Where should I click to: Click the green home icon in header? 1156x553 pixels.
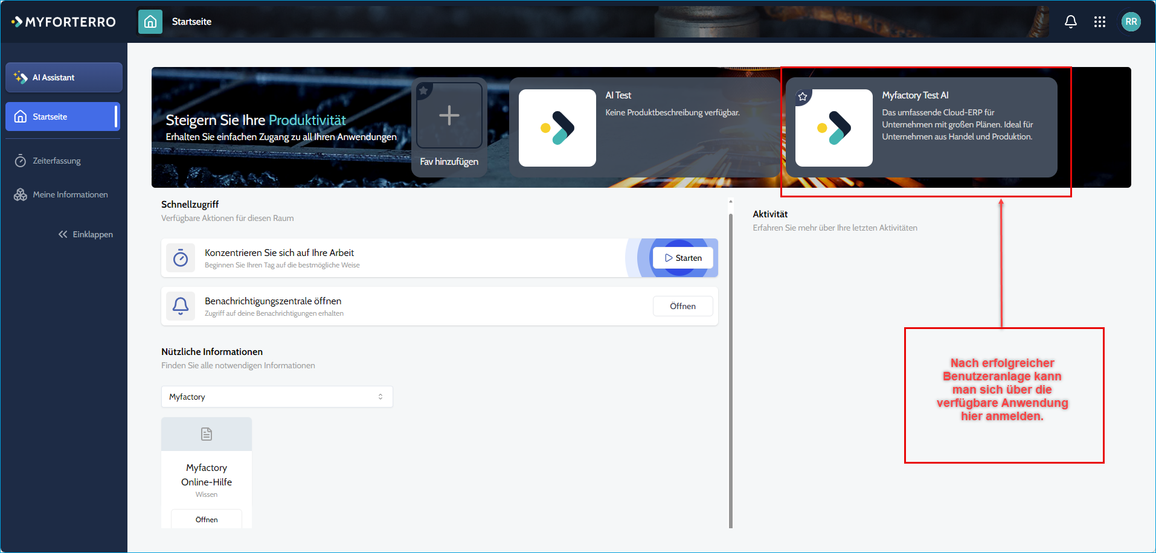(x=150, y=22)
